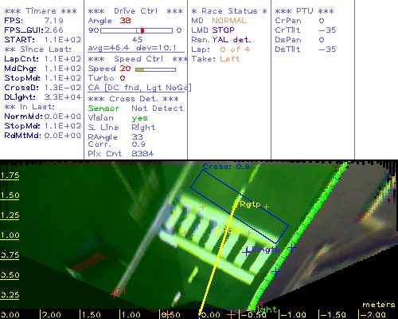
Task: Click the Turbo 0 value
Action: [x=123, y=78]
